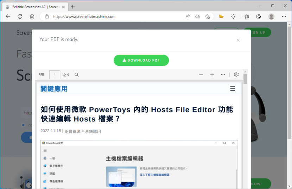
Task: Click the Hosts File Editor article title
Action: click(137, 114)
